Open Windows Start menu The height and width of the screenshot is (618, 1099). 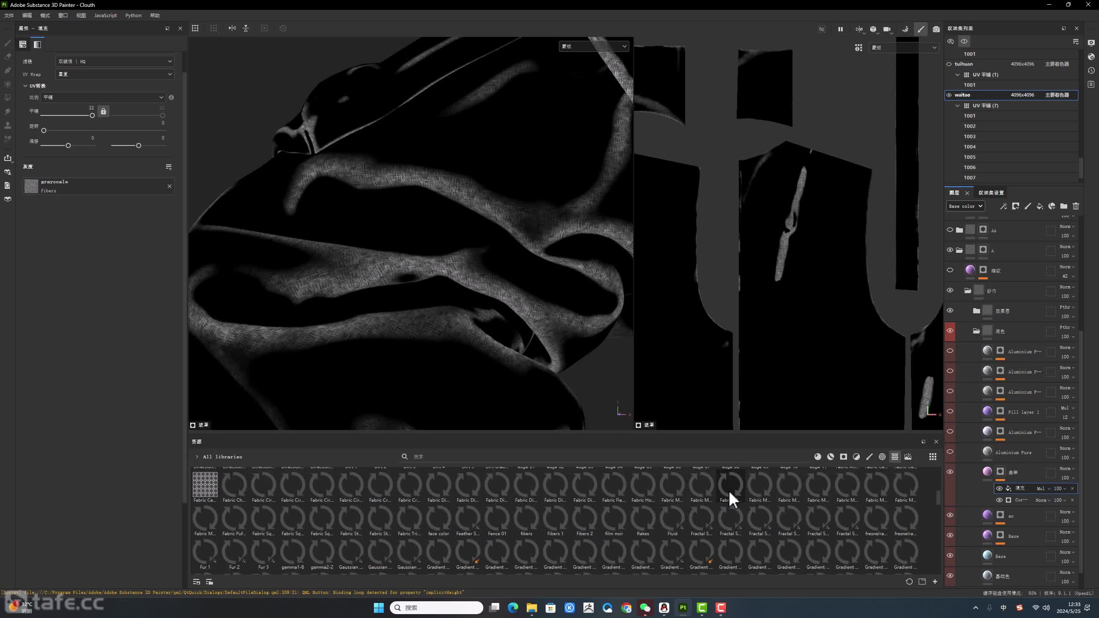tap(379, 608)
